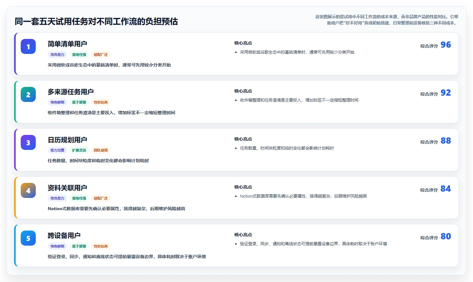Screen dimensions: 473x282
Task: Click 特色鲜明 tag in 跨设备用户 card
Action: [x=57, y=246]
